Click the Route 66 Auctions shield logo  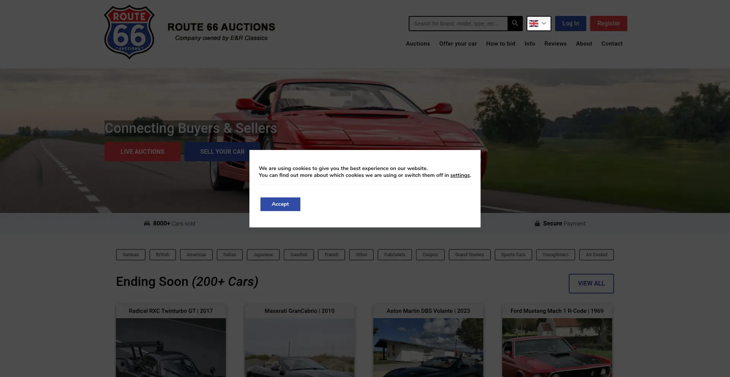(129, 32)
